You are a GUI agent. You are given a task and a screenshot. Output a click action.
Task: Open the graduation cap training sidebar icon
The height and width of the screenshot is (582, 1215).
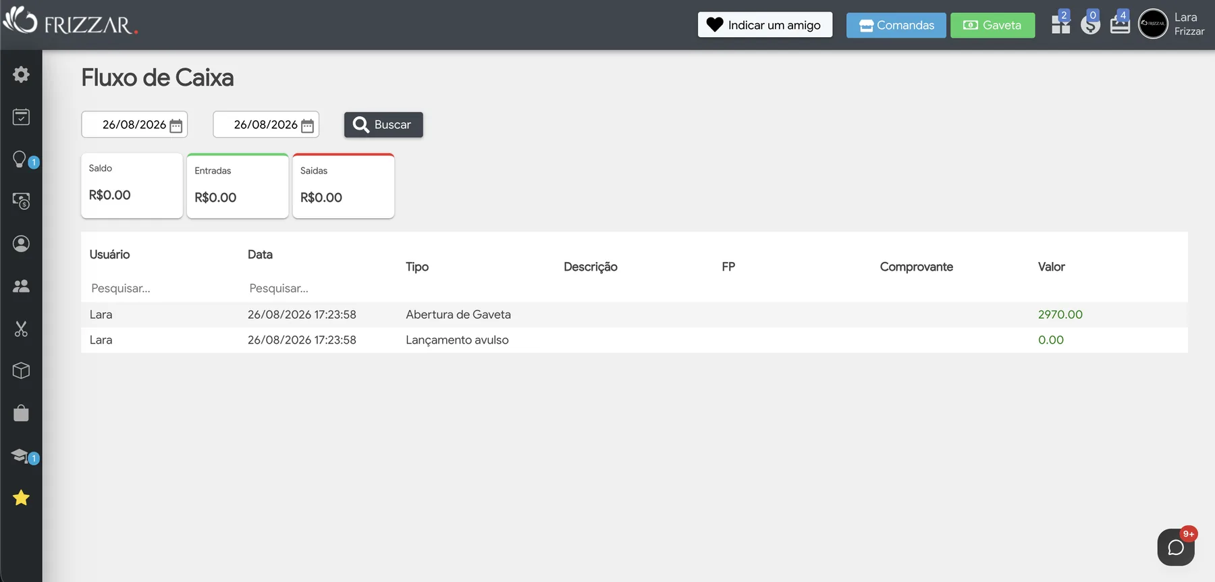[x=20, y=456]
